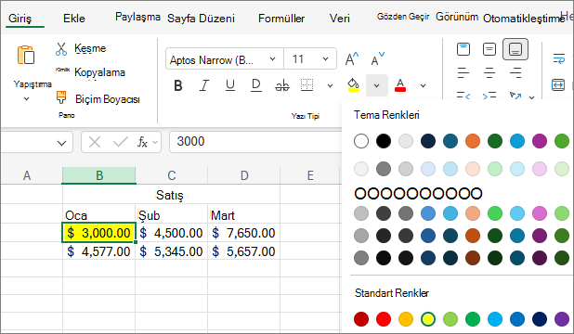Open the Otomatikleştirme ribbon tab
This screenshot has height=334, width=574.
coord(524,19)
